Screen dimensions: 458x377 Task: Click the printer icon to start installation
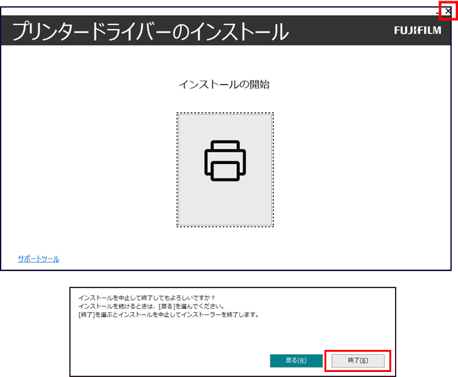(x=225, y=161)
